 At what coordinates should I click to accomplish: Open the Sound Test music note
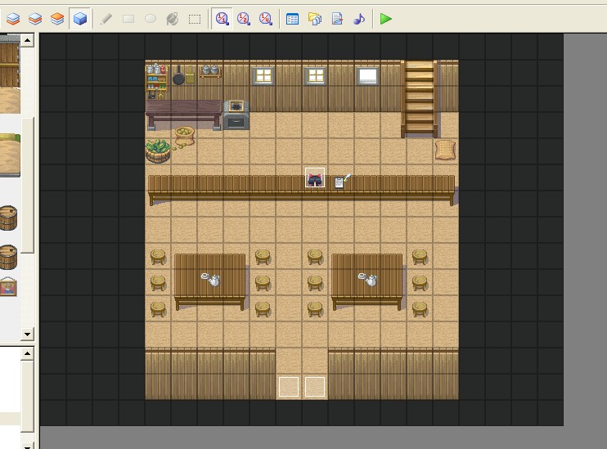point(359,19)
